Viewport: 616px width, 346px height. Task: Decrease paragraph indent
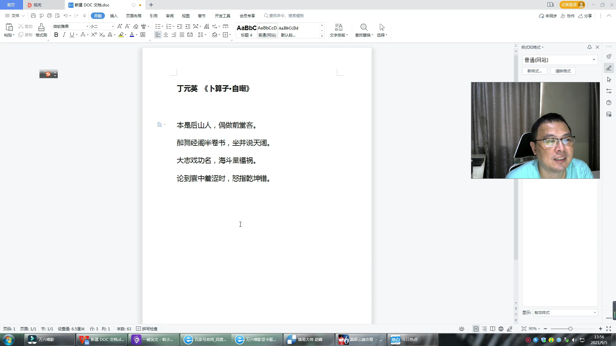point(180,26)
